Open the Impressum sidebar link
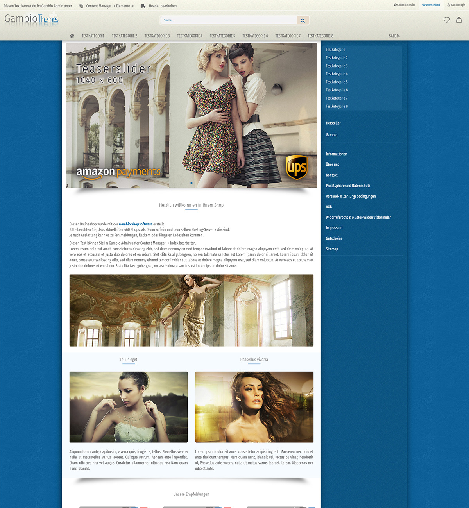The width and height of the screenshot is (469, 508). pos(334,228)
